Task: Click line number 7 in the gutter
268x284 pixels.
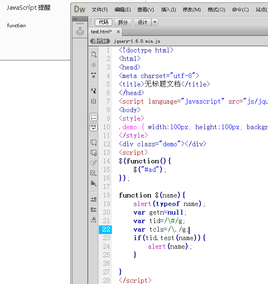Action: 108,101
